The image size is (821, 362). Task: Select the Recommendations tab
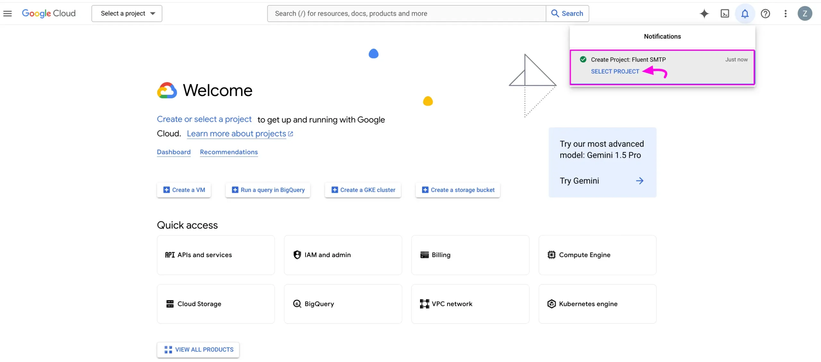pos(229,152)
